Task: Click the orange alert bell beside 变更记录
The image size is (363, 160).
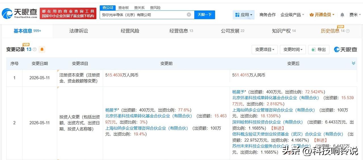Action: click(x=42, y=50)
